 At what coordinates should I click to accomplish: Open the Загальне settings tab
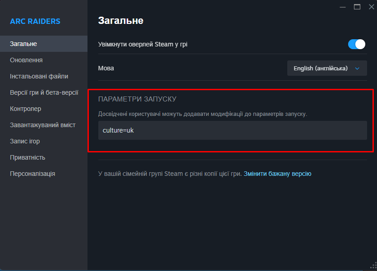44,44
